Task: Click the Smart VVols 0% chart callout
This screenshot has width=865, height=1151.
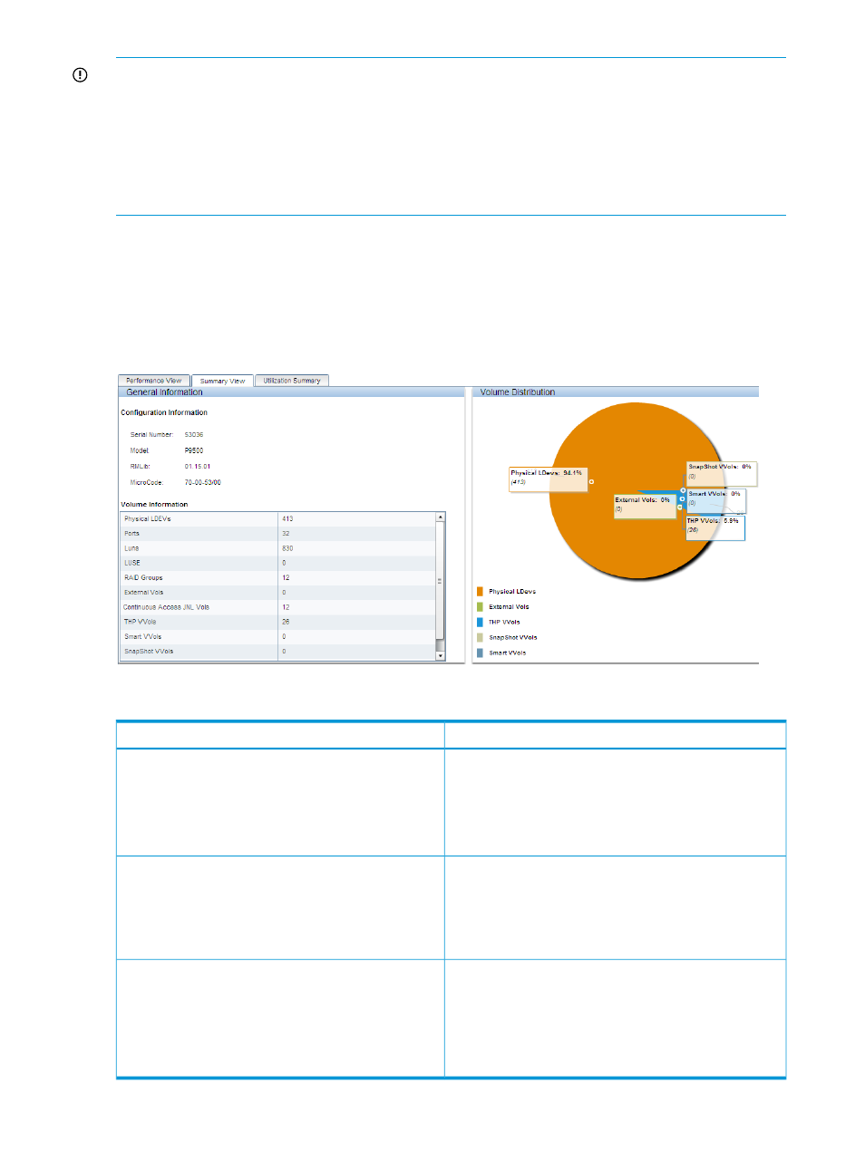Action: (716, 501)
